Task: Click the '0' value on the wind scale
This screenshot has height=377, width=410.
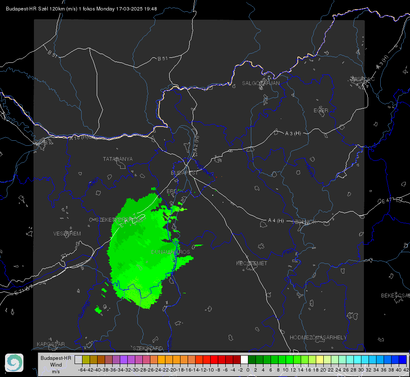Action: point(248,370)
